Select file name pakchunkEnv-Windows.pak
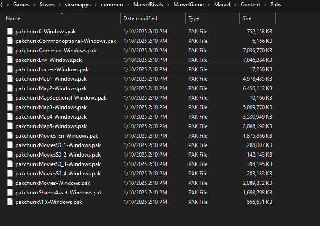The width and height of the screenshot is (320, 226). tap(48, 60)
